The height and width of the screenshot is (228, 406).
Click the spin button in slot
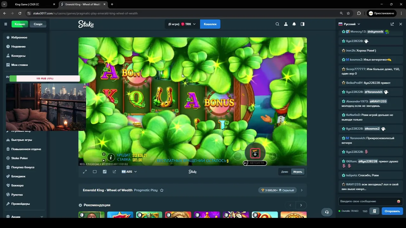click(255, 153)
